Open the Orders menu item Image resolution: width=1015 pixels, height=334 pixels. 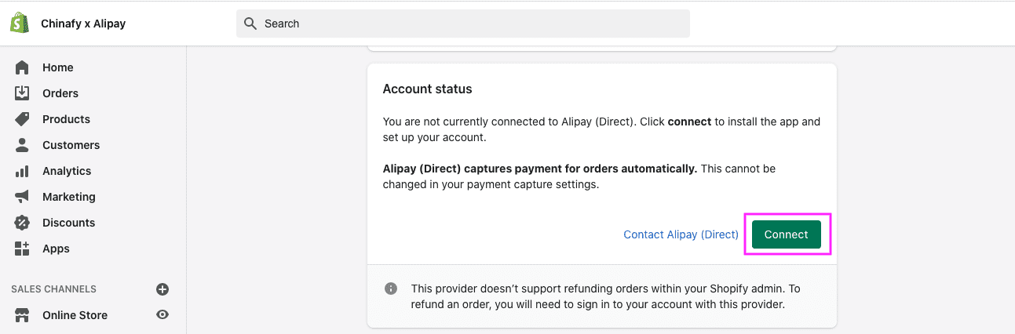[60, 93]
